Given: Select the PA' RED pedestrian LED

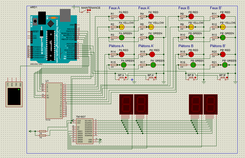Looking at the screenshot, I should point(152,54).
